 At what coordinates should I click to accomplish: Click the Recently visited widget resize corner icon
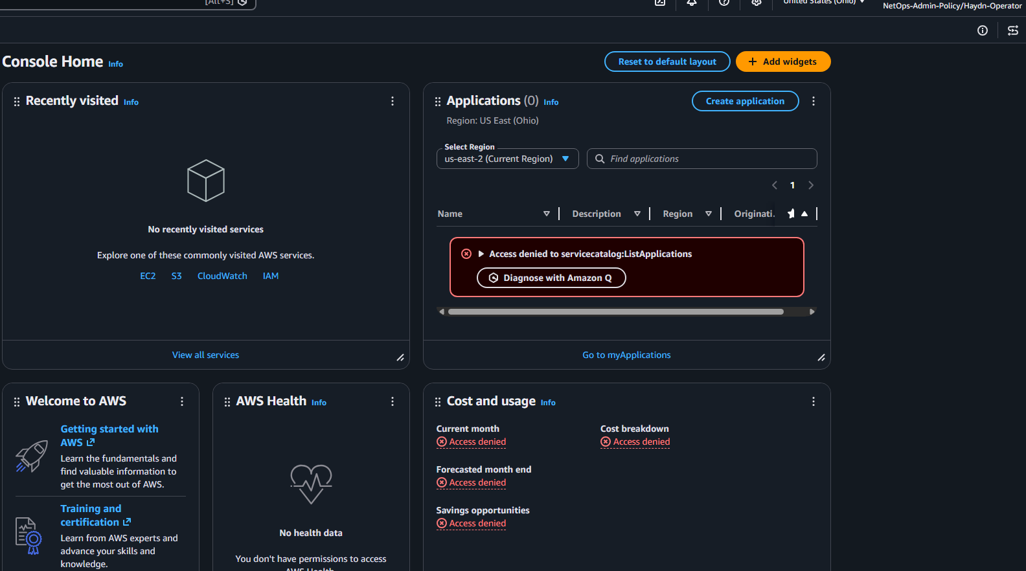[400, 357]
